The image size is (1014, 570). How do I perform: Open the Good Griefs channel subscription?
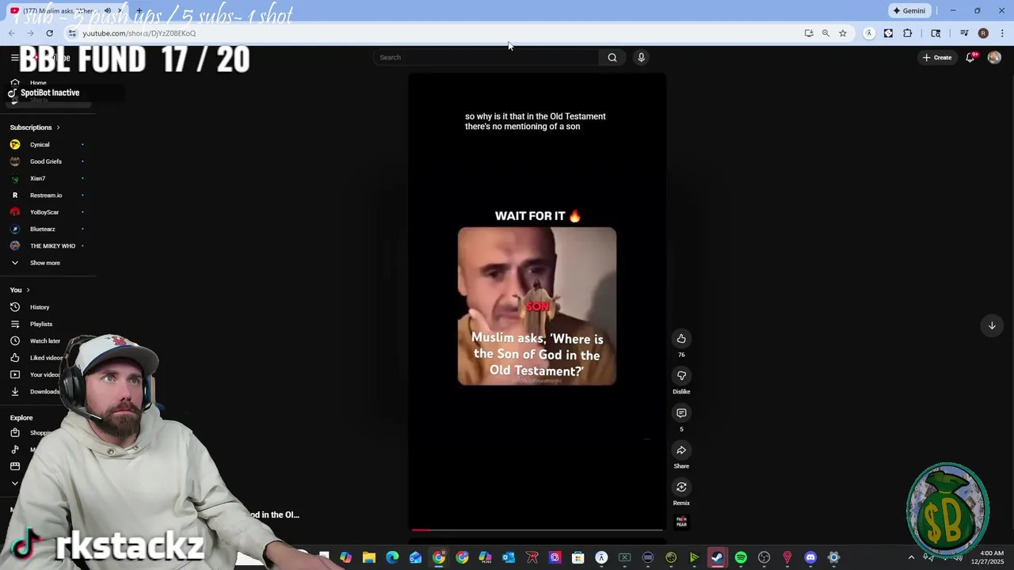[x=48, y=161]
